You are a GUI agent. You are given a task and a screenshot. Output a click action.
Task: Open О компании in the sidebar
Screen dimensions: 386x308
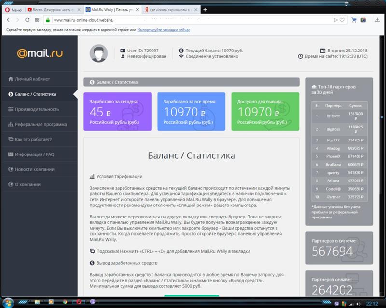[x=40, y=184]
